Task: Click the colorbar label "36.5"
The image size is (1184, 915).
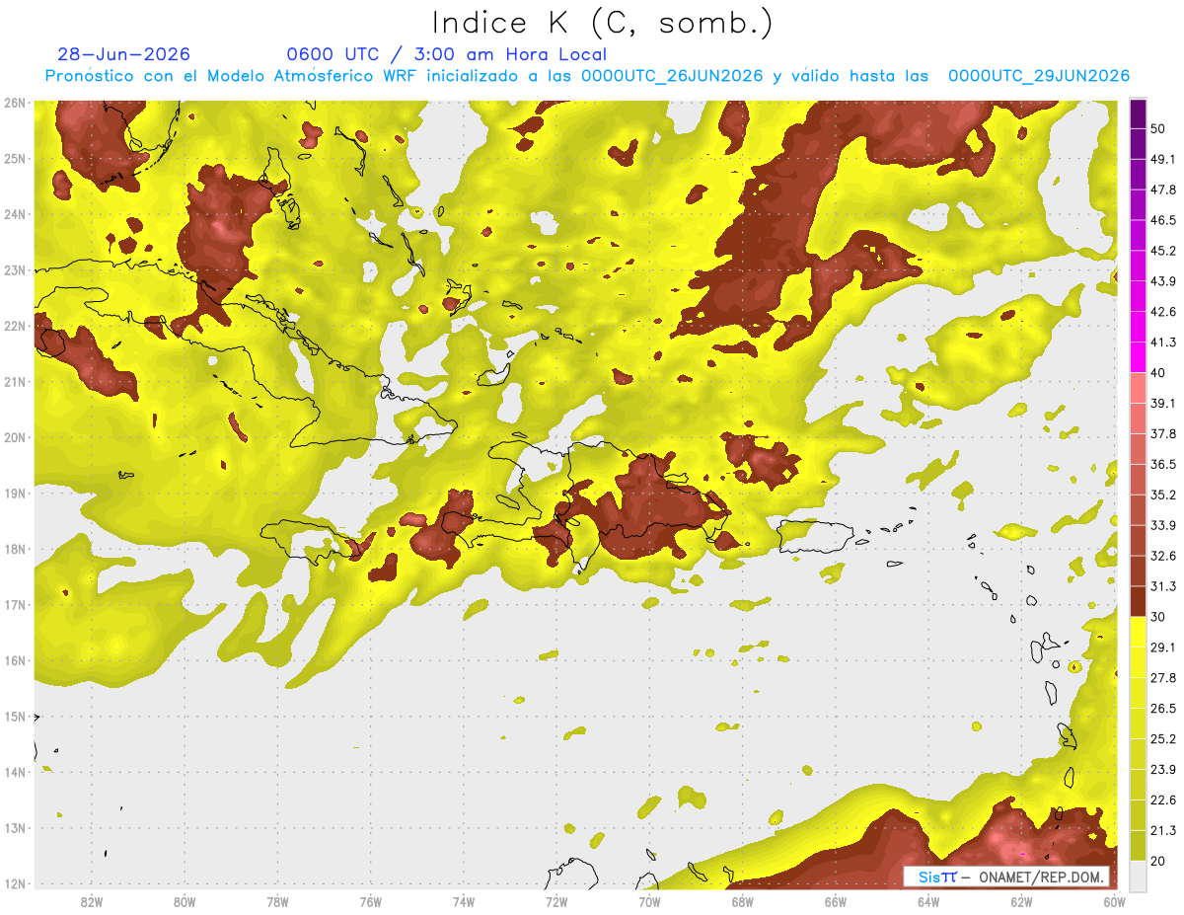Action: tap(1163, 464)
